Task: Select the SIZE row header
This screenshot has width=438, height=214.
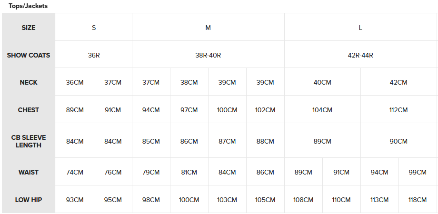Action: click(x=29, y=28)
